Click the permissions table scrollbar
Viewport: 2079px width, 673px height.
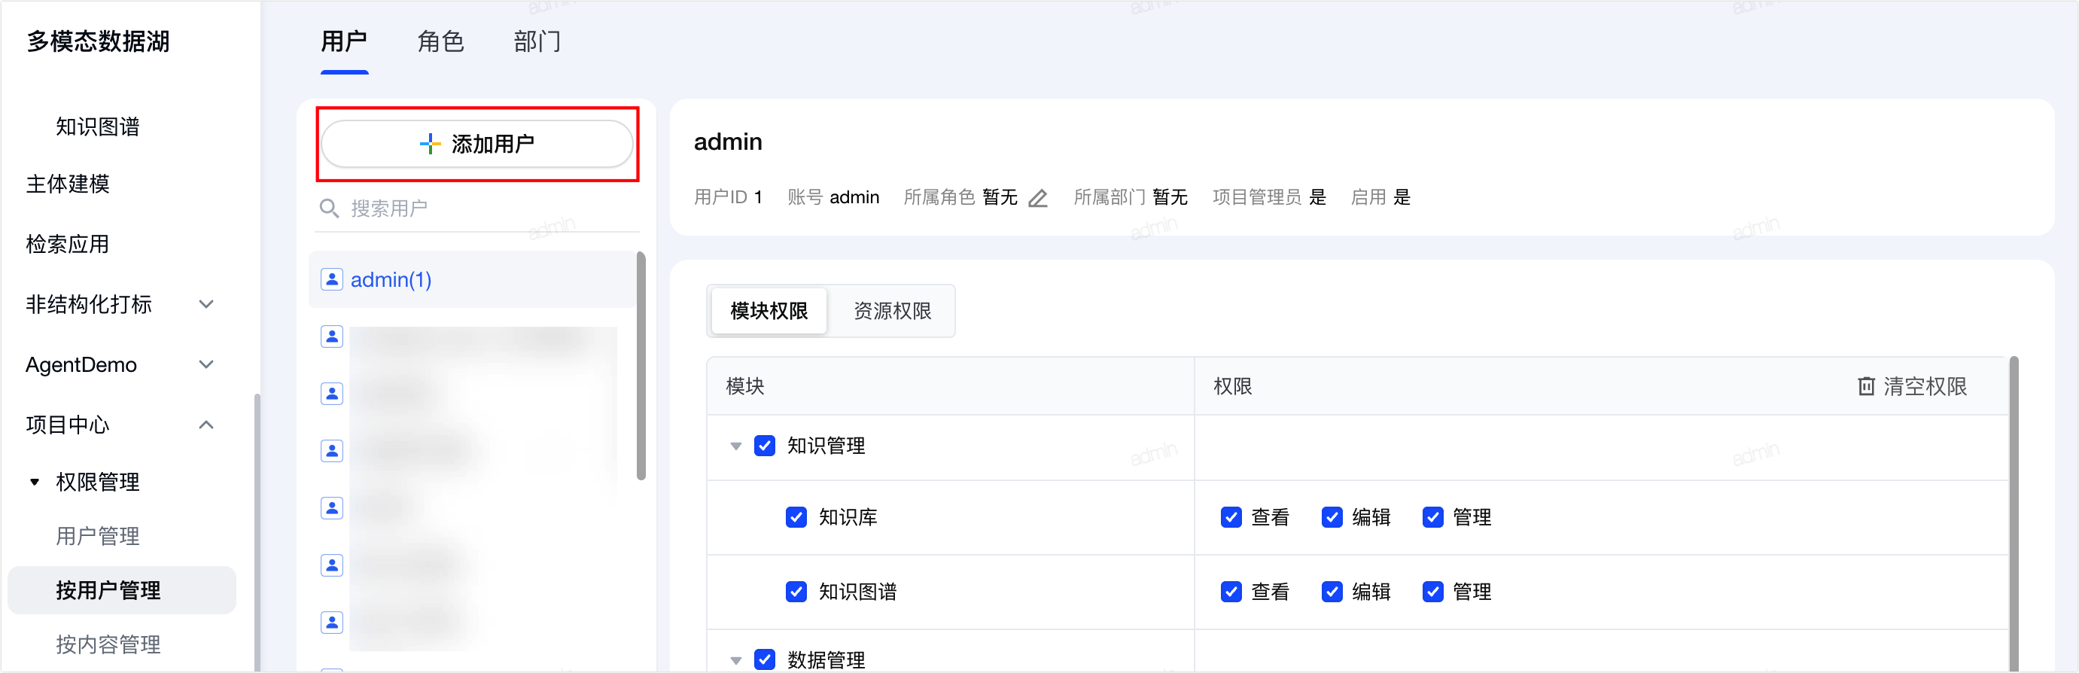pos(2014,513)
